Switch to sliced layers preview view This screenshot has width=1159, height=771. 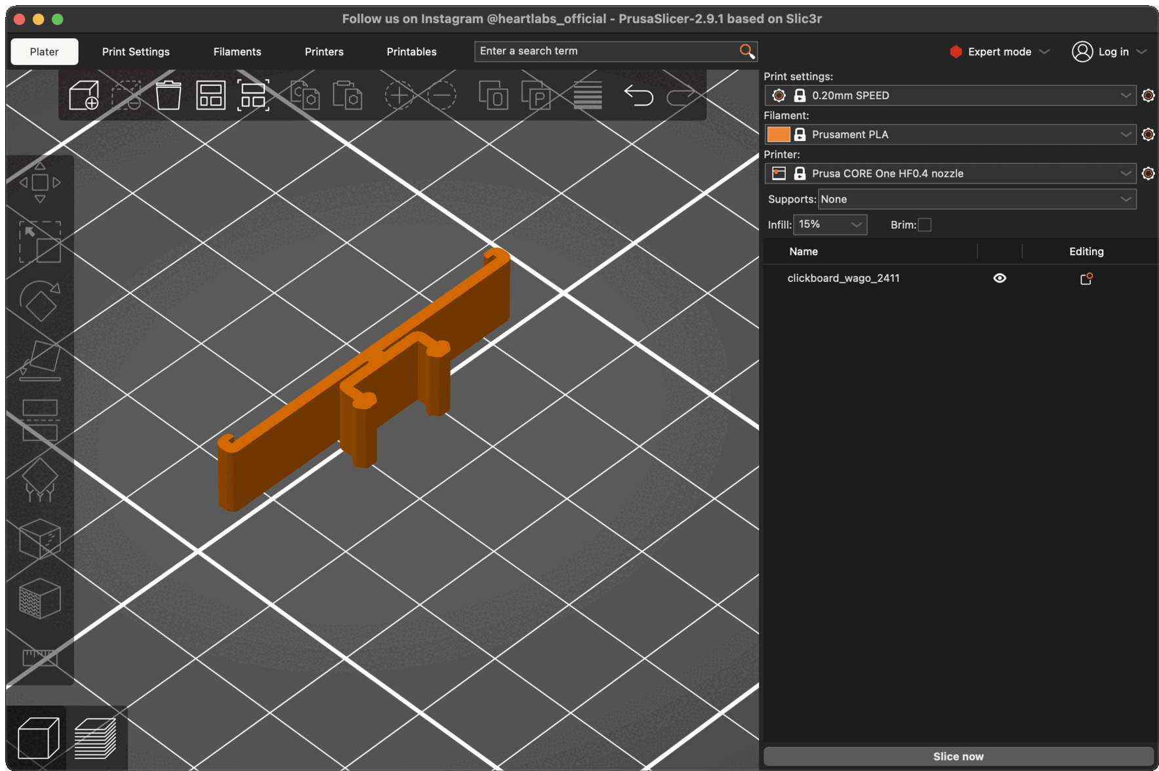click(x=96, y=738)
